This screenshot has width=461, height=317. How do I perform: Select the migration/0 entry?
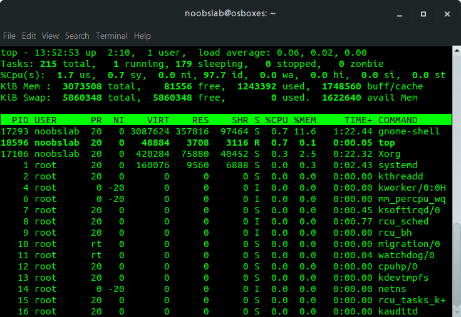click(x=409, y=244)
